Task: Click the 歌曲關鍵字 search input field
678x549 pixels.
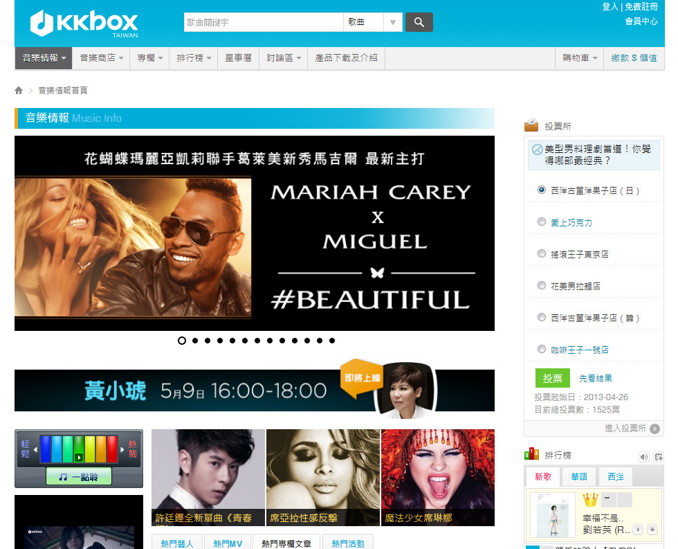Action: pyautogui.click(x=264, y=22)
